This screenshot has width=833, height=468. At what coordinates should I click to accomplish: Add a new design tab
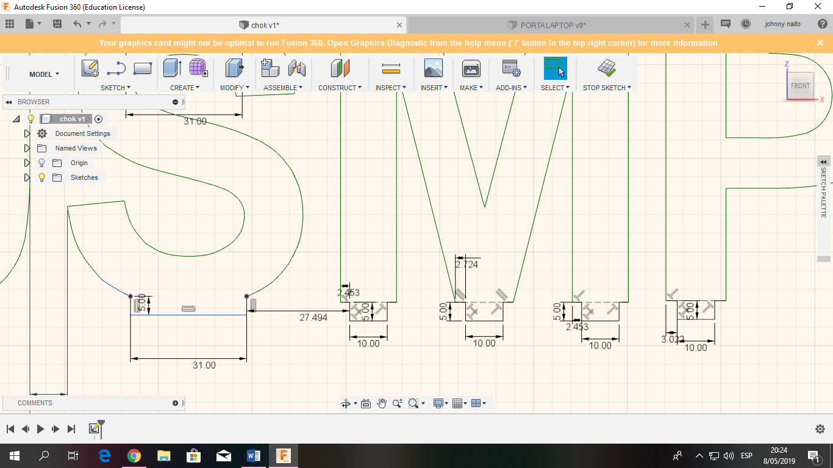(705, 24)
